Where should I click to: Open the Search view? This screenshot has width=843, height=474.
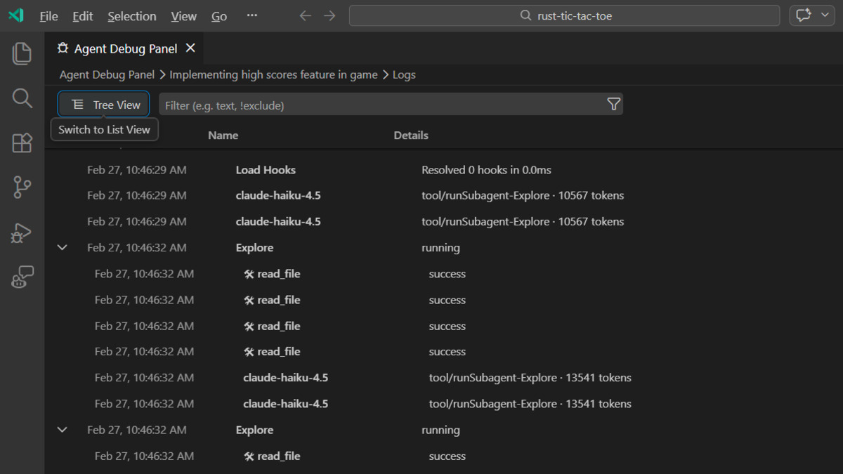click(x=22, y=98)
